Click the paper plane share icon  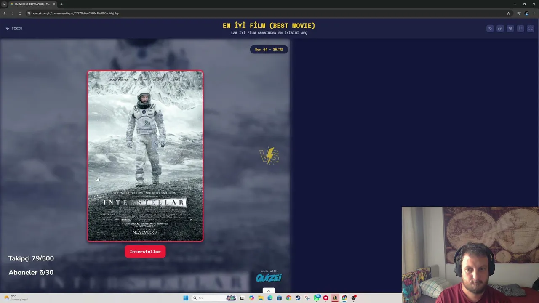[510, 29]
